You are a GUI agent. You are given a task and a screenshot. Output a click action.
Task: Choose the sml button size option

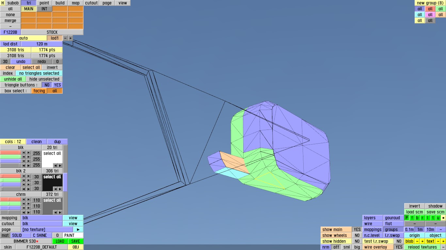click(x=347, y=247)
